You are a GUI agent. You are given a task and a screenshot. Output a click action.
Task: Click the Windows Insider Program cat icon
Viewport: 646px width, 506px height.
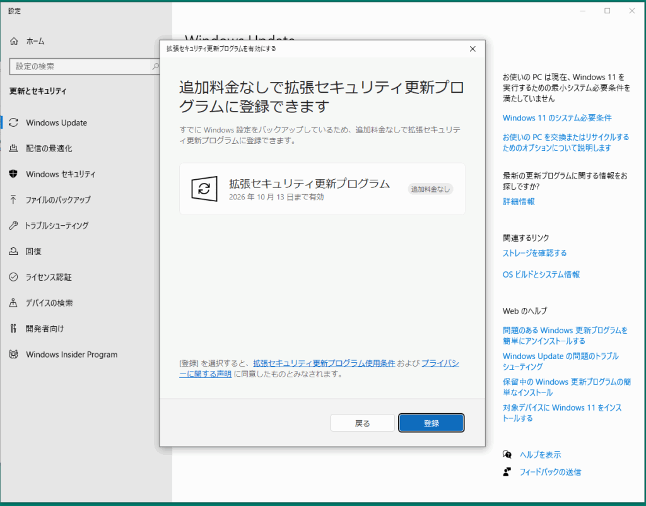pos(14,355)
